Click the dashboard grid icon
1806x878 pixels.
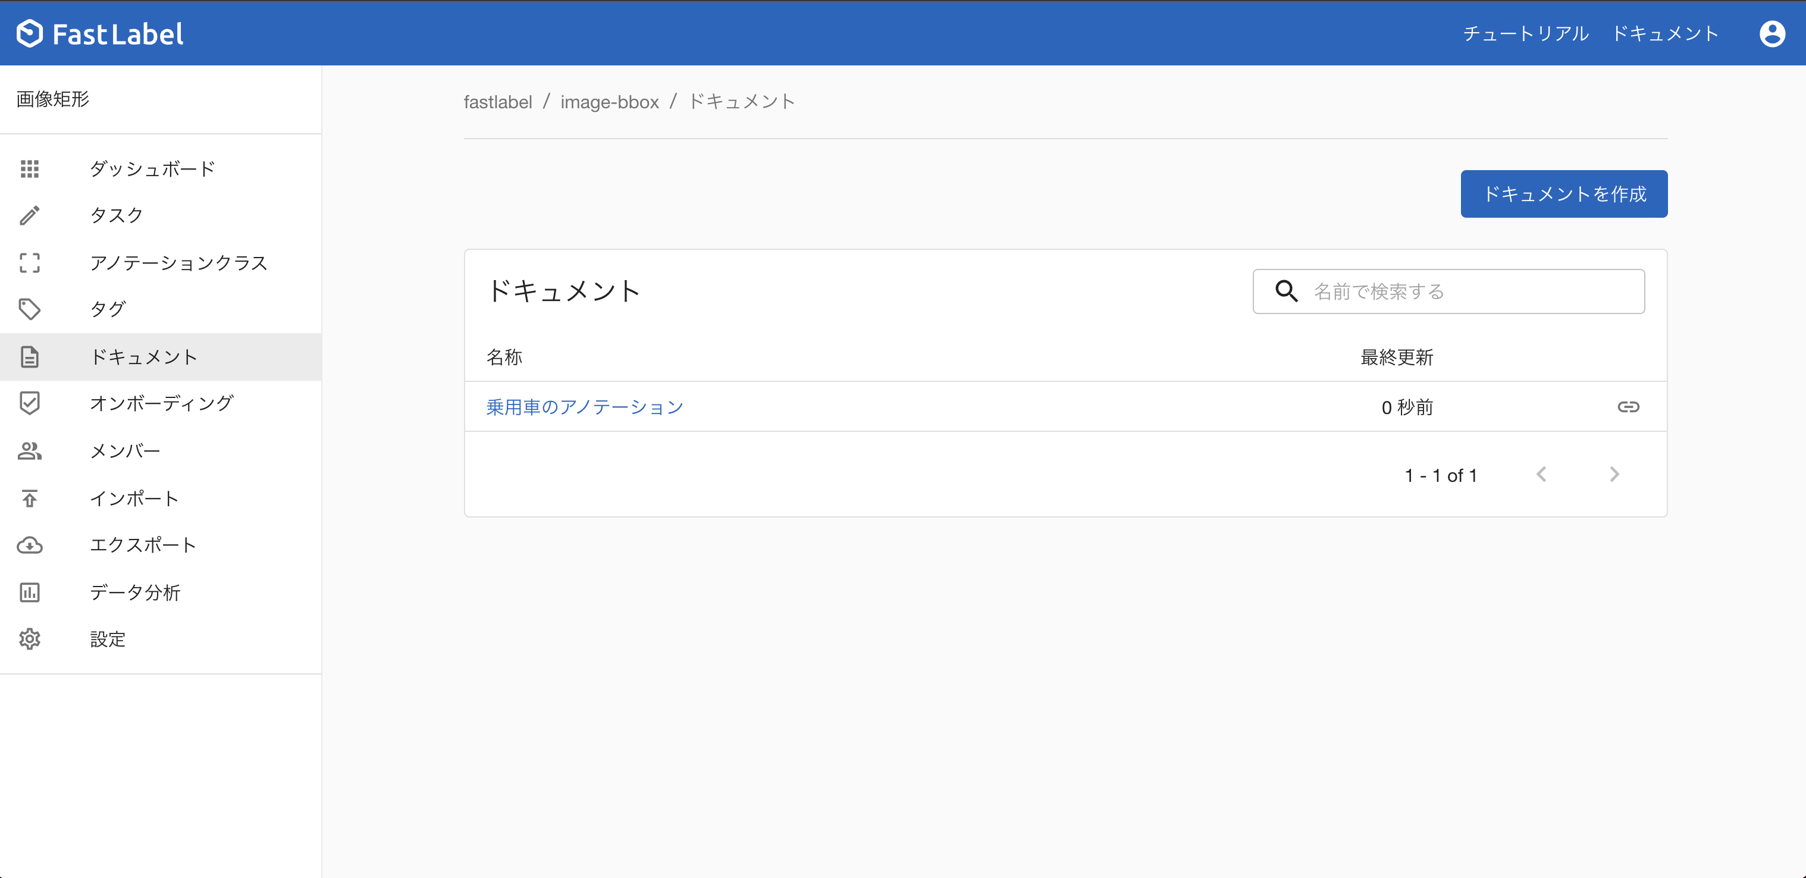coord(30,169)
